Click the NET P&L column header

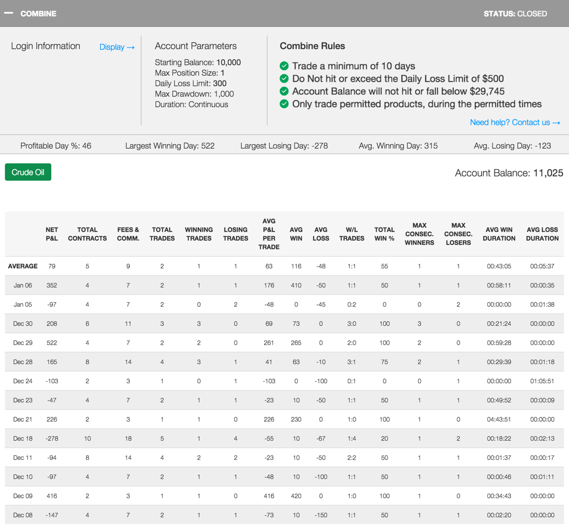point(52,234)
